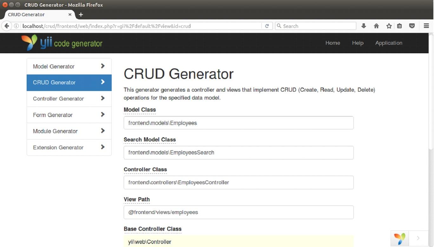Select Model Generator in the sidebar

[69, 66]
